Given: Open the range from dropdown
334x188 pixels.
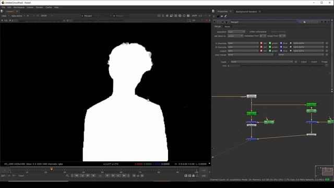Looking at the screenshot, I should [x=282, y=36].
